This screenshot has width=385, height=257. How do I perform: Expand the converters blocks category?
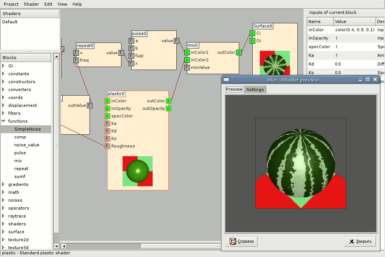[x=3, y=90]
